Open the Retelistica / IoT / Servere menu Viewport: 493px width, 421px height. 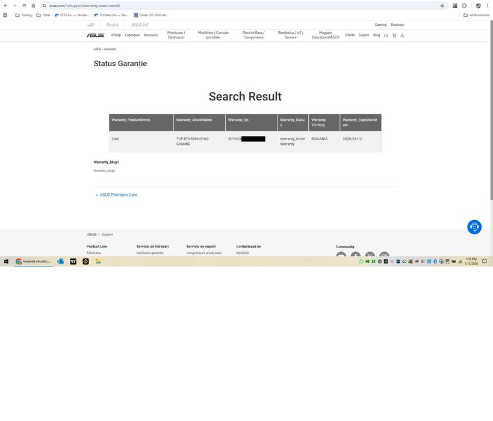click(291, 35)
